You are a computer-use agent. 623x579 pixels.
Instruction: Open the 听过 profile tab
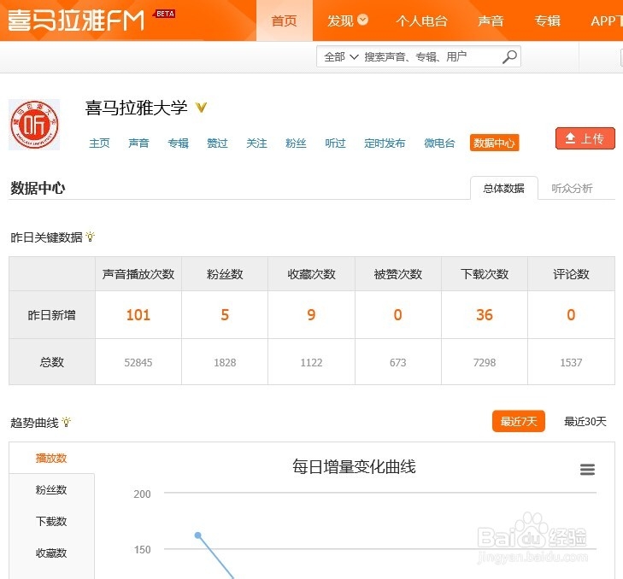coord(335,143)
